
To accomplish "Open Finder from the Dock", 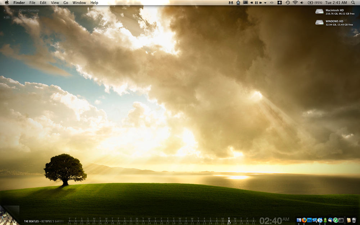I will 299,220.
